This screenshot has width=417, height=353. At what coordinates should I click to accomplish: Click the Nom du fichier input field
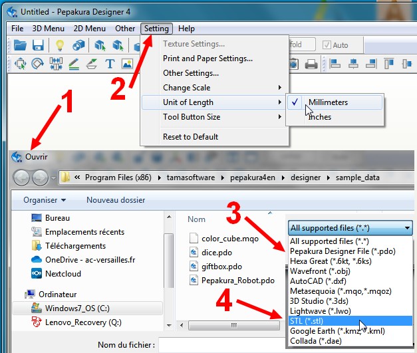[x=222, y=345]
